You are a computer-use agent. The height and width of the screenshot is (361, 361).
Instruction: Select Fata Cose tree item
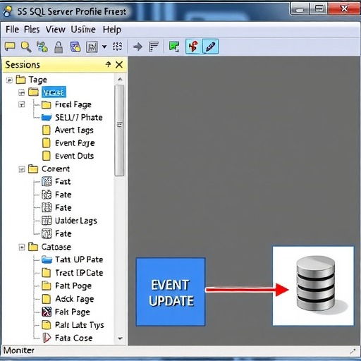tap(73, 338)
